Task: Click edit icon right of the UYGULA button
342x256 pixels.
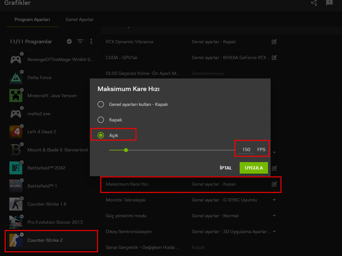Action: coord(275,168)
